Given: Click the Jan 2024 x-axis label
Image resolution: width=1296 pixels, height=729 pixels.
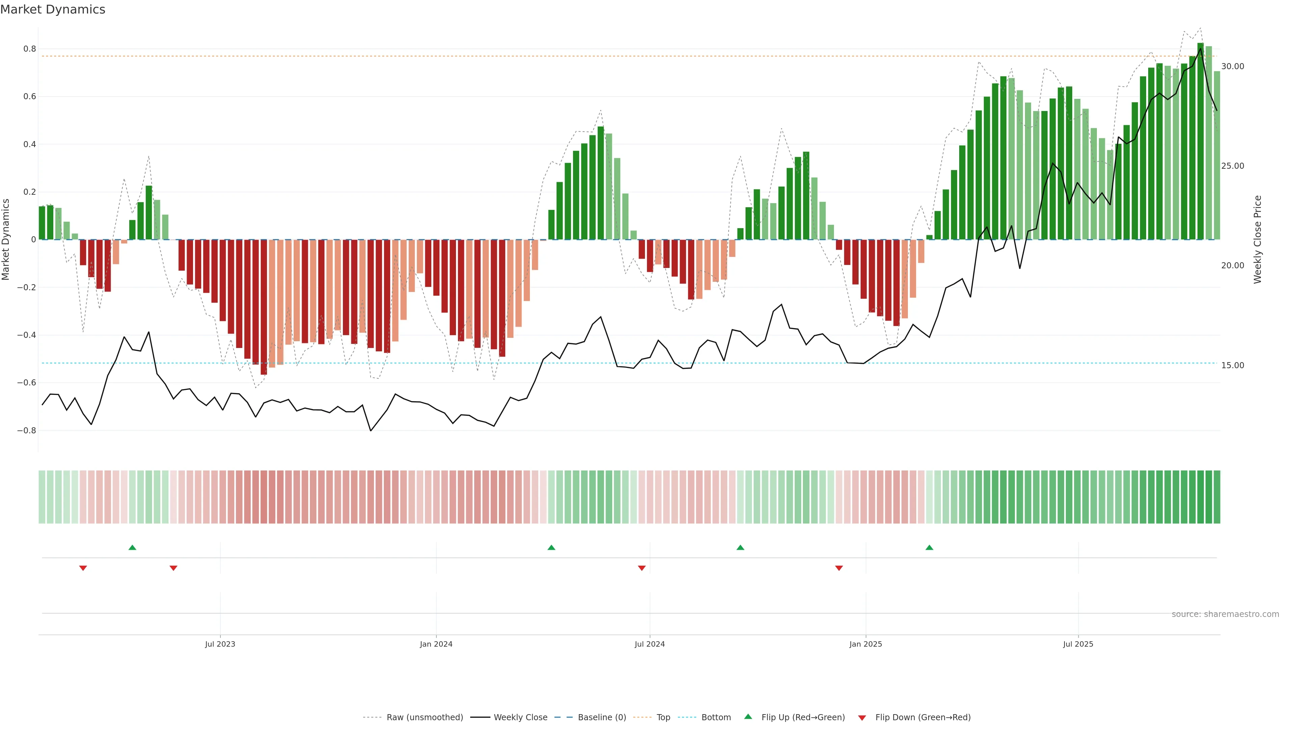Looking at the screenshot, I should pos(436,644).
